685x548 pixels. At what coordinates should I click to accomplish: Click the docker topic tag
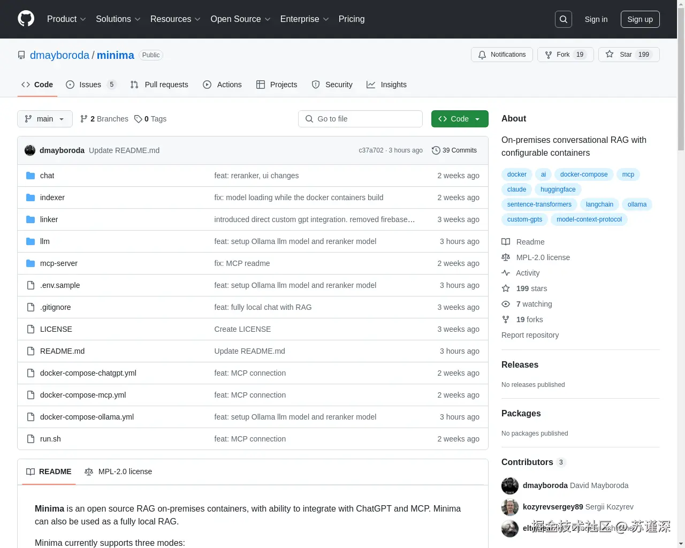517,174
